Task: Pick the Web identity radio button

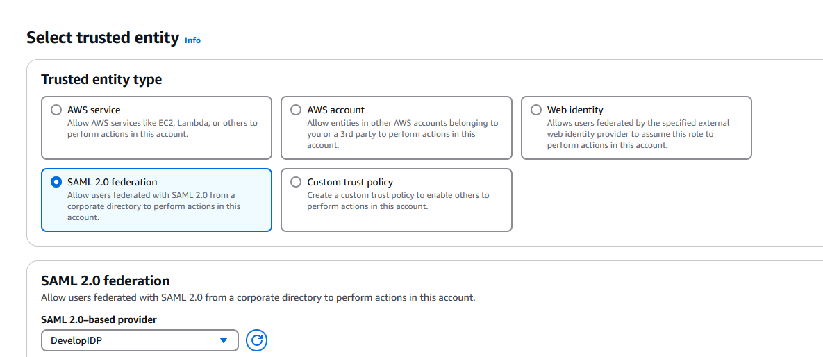Action: point(535,110)
